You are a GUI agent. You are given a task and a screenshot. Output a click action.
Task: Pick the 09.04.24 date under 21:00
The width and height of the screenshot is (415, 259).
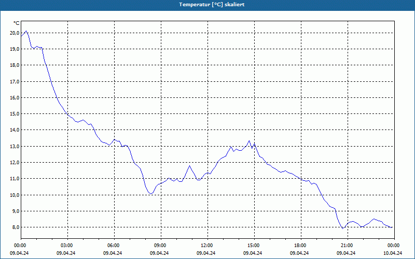click(x=346, y=253)
